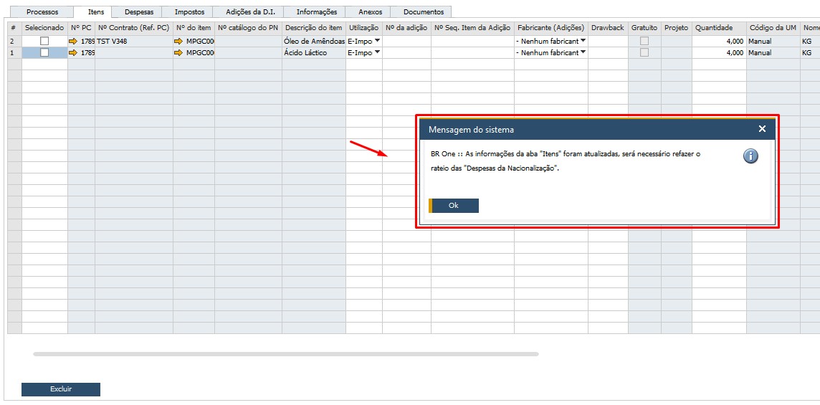Select quantity 4,000 in Ácido Láctico row
Image resolution: width=820 pixels, height=405 pixels.
719,52
